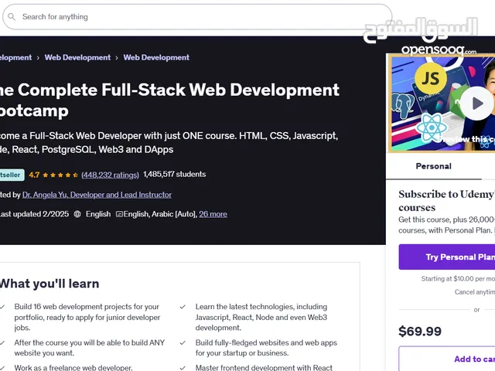Click the 4.7 rating number
Viewport: 495px width, 371px height.
34,175
